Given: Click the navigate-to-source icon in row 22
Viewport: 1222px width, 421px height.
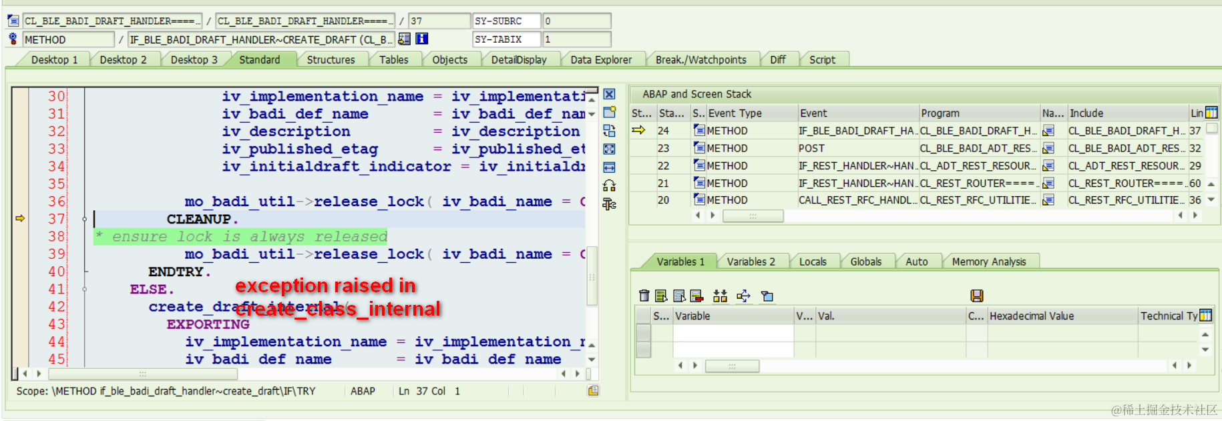Looking at the screenshot, I should click(x=1048, y=165).
